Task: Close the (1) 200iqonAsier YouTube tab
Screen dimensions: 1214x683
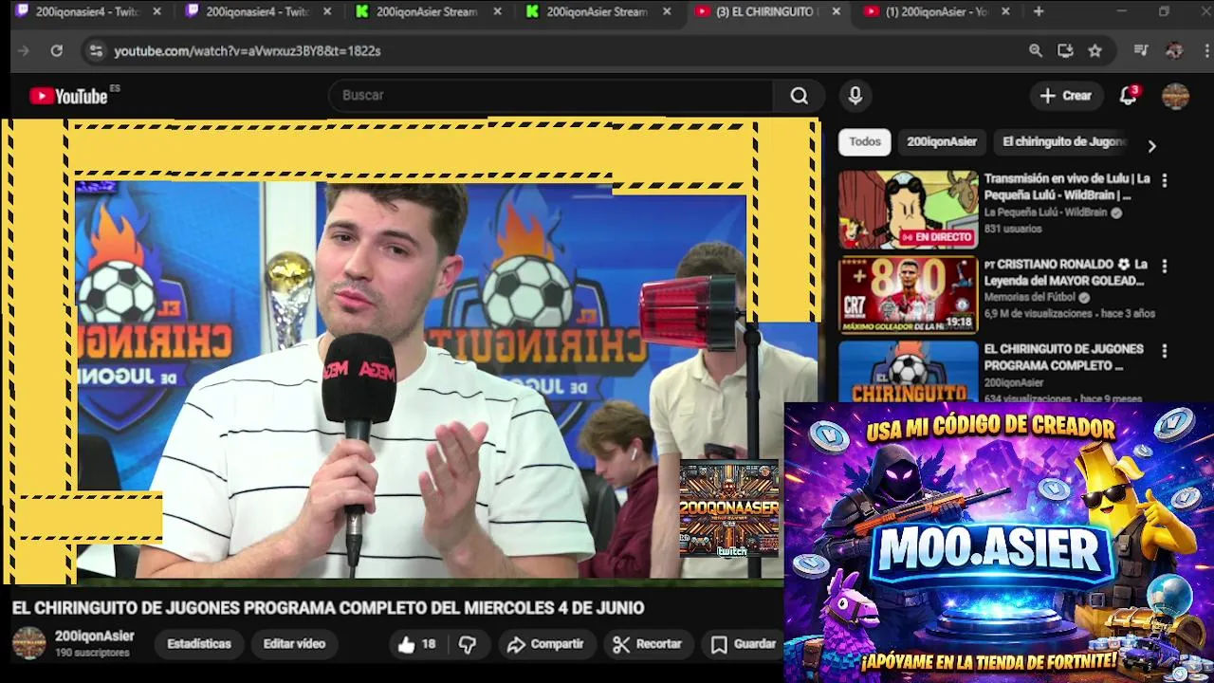Action: point(1005,11)
